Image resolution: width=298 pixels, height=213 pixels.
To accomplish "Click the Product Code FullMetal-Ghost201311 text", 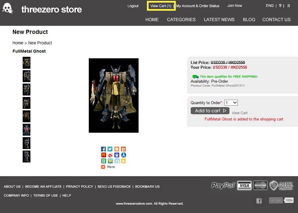I will pyautogui.click(x=218, y=86).
